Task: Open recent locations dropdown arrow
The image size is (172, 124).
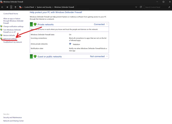Action: point(11,7)
